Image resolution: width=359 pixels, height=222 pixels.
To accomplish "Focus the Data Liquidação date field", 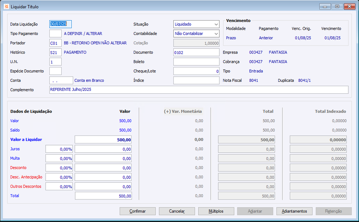I will point(60,24).
